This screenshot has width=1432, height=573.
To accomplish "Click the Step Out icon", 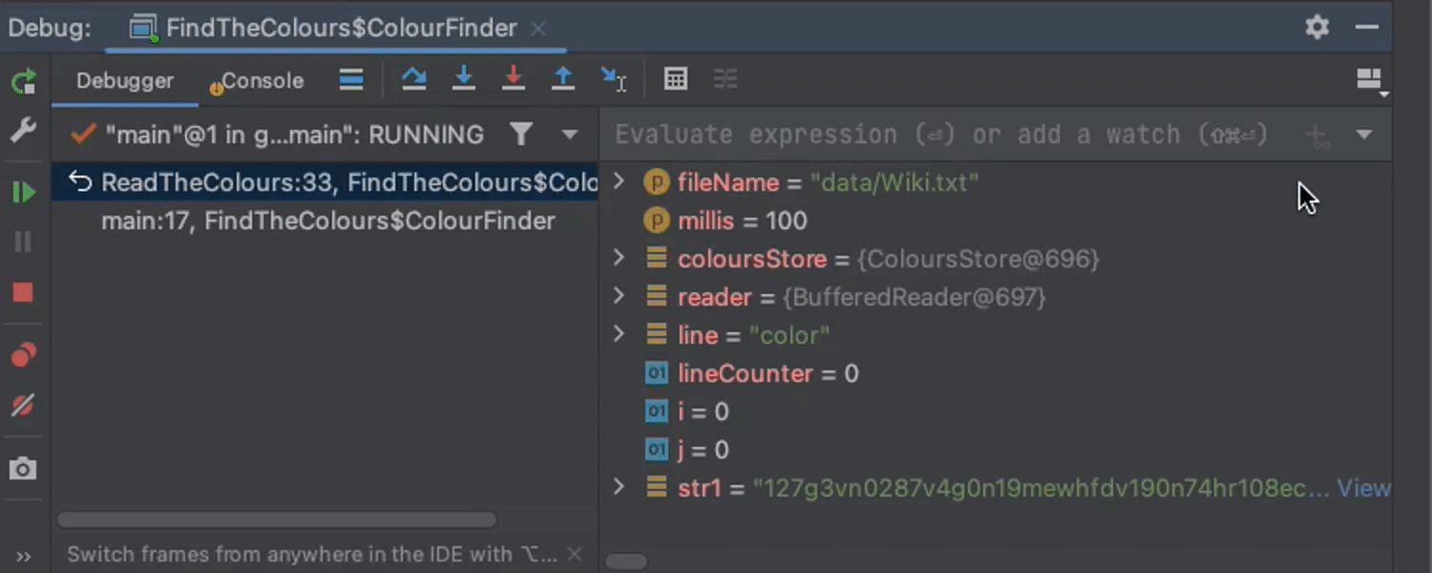I will [x=563, y=79].
